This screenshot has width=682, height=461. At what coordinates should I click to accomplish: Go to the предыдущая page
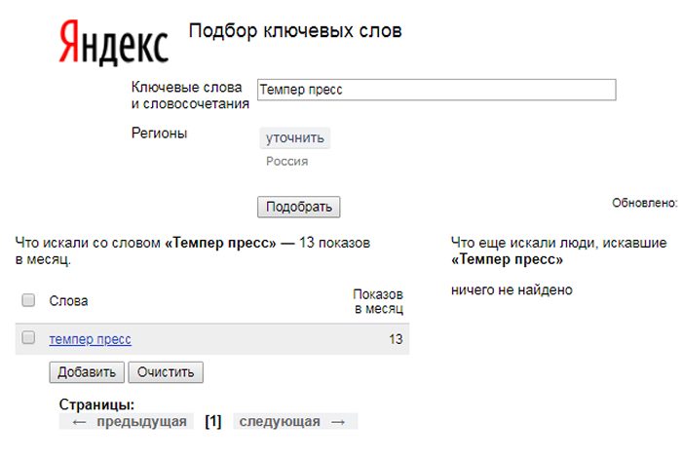click(x=141, y=421)
